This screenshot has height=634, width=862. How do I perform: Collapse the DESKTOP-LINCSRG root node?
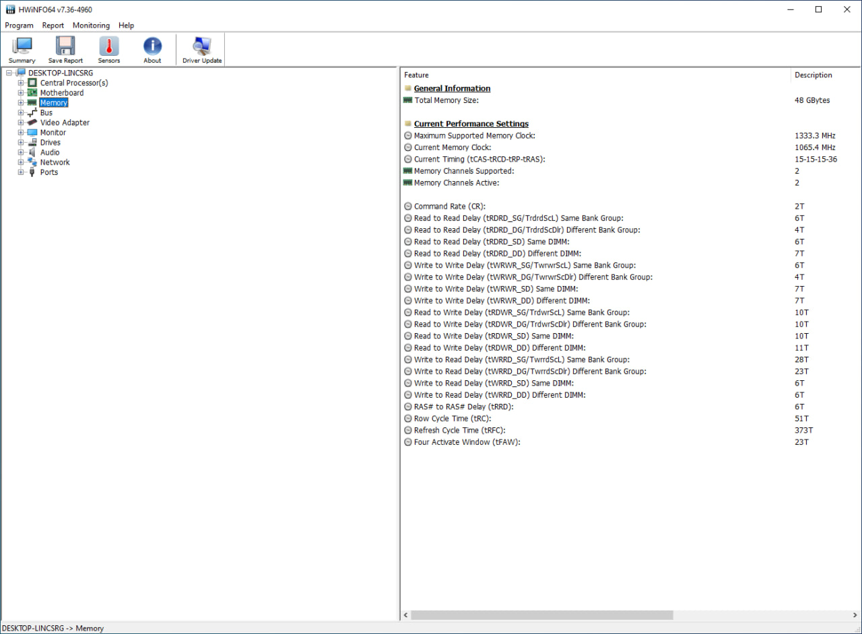point(9,73)
